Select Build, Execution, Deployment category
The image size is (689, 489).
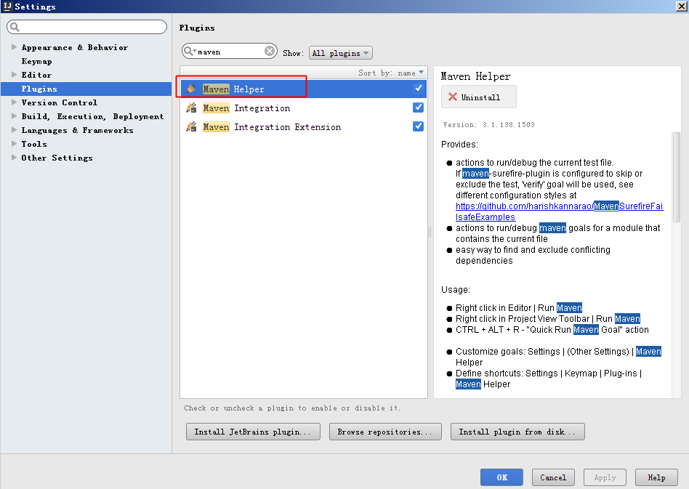coord(93,116)
